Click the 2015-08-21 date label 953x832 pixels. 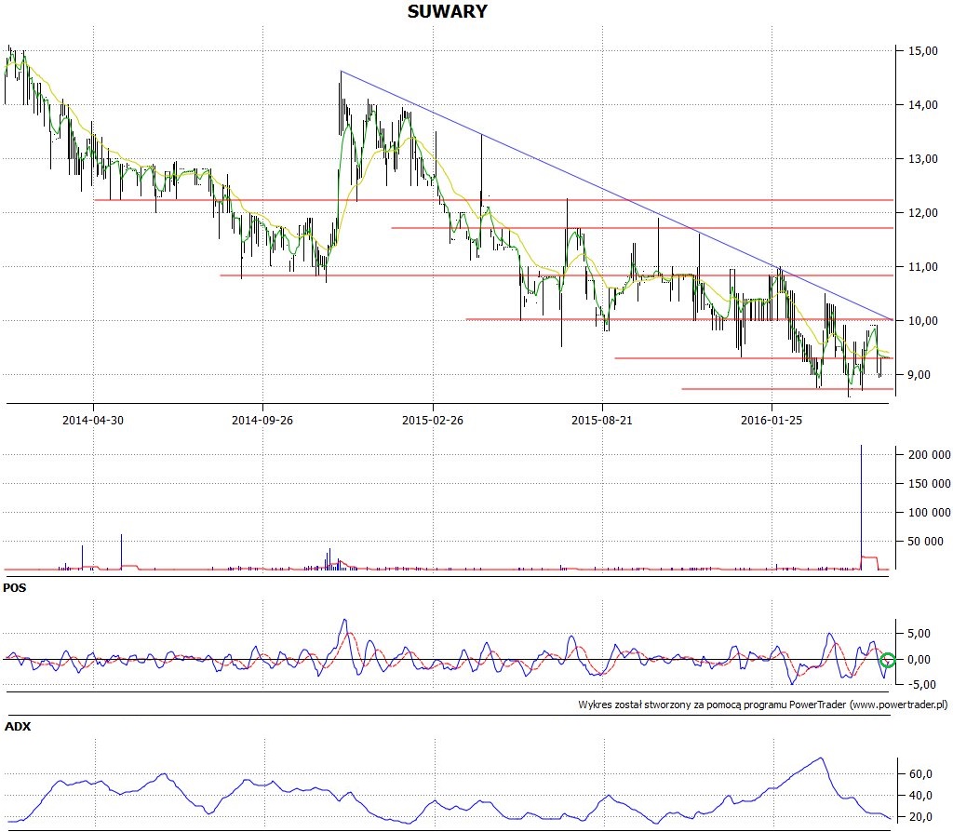pyautogui.click(x=602, y=420)
